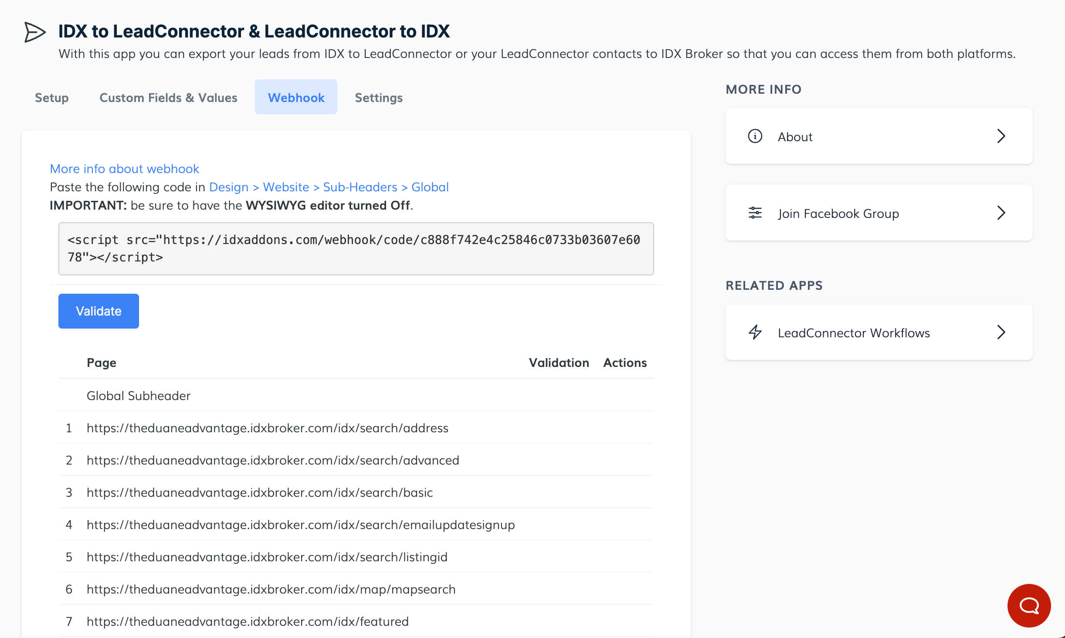Screen dimensions: 1065x638
Task: Click inside the webhook script code box
Action: tap(356, 249)
